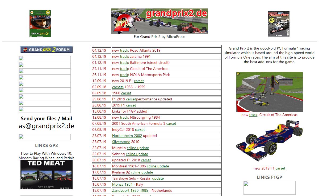Click the track link under the Americas screenshot
The image size is (319, 196).
tap(253, 115)
